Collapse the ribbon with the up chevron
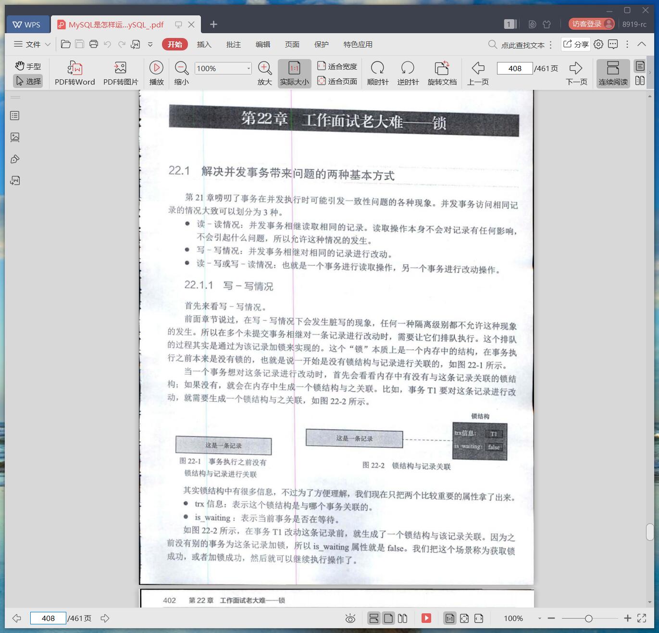Screen dimensions: 659x633 click(x=642, y=44)
